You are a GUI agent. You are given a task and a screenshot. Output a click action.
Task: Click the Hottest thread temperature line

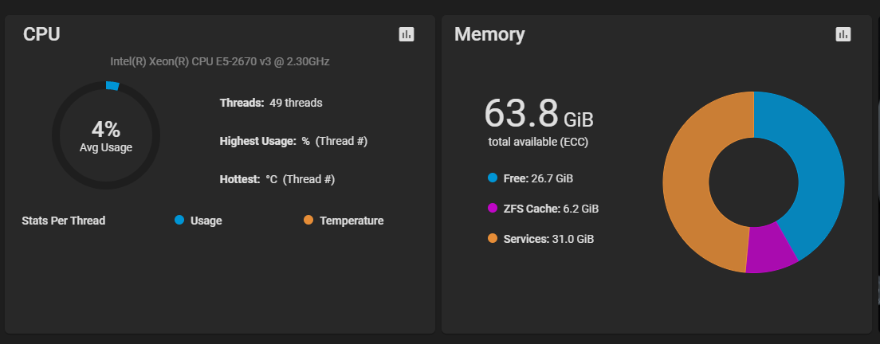pyautogui.click(x=277, y=179)
